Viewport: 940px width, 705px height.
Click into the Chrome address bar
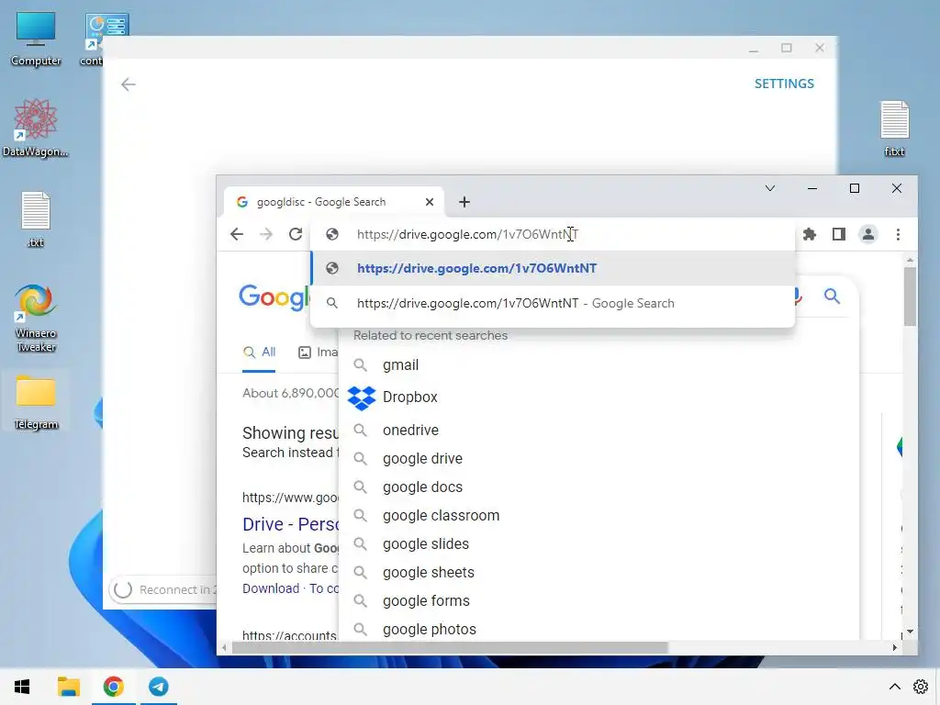point(552,234)
